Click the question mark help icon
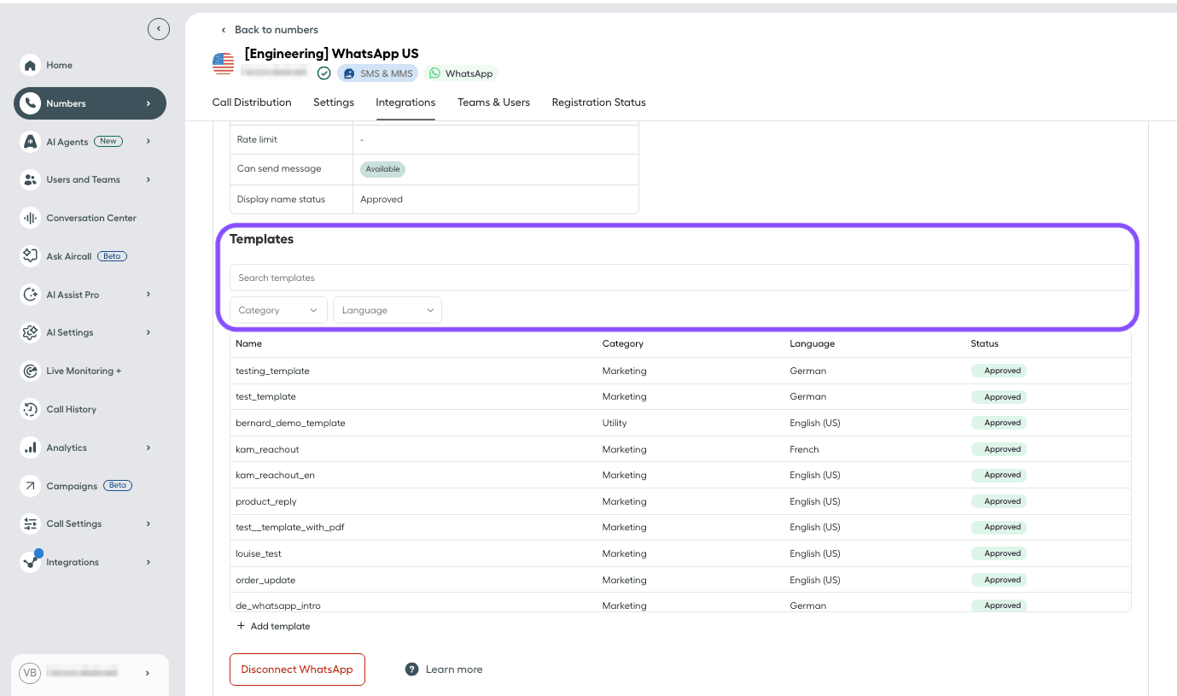Viewport: 1177px width, 696px height. coord(411,670)
